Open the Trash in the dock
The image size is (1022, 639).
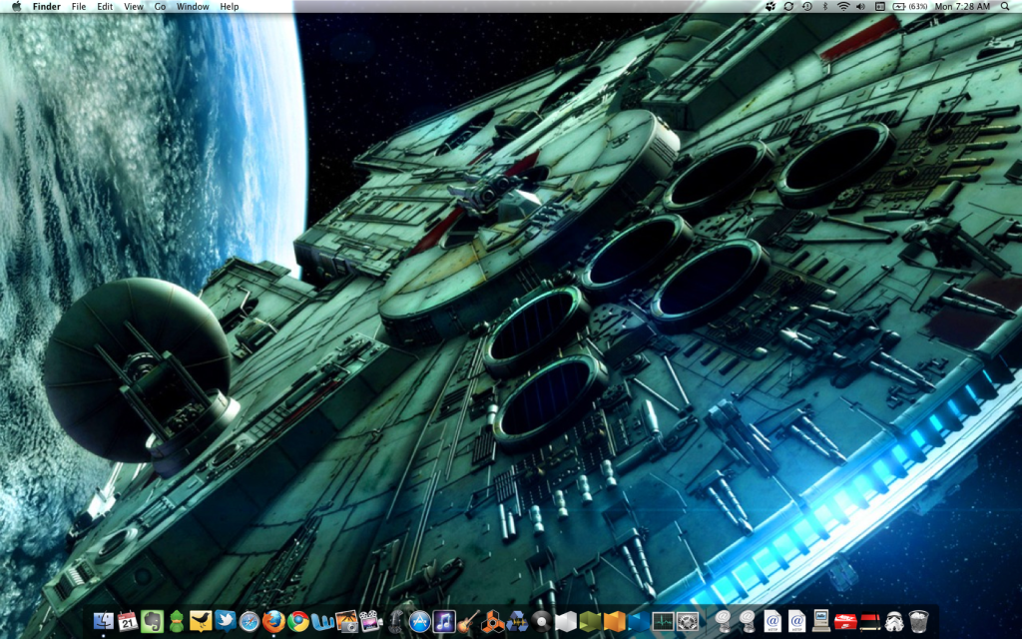point(918,621)
